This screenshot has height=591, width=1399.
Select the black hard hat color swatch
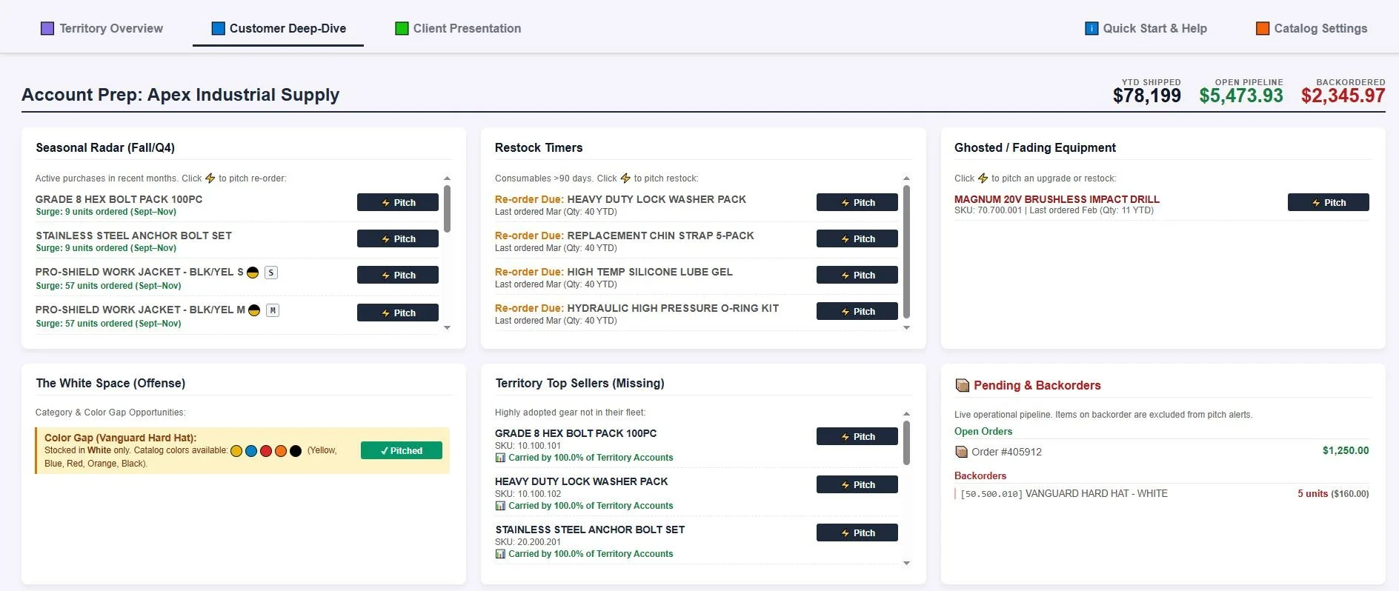296,451
